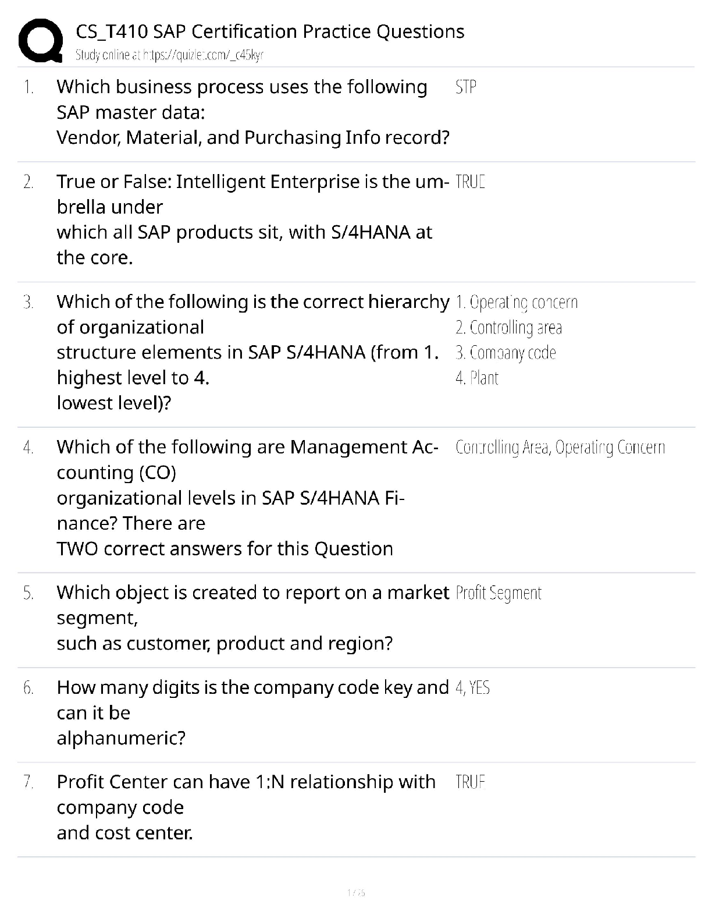Viewport: 712px width, 922px height.
Task: Click the TRUE answer for question 7
Action: [470, 782]
